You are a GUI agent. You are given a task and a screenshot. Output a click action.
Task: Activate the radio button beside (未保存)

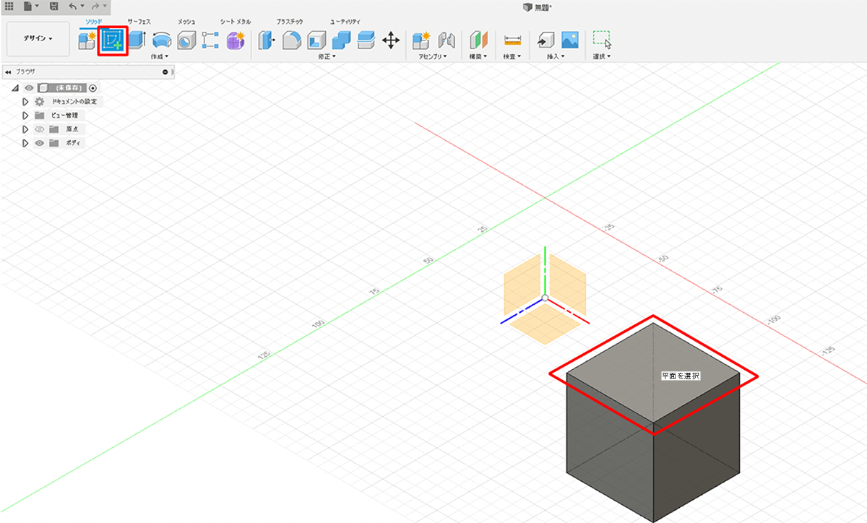pos(92,88)
